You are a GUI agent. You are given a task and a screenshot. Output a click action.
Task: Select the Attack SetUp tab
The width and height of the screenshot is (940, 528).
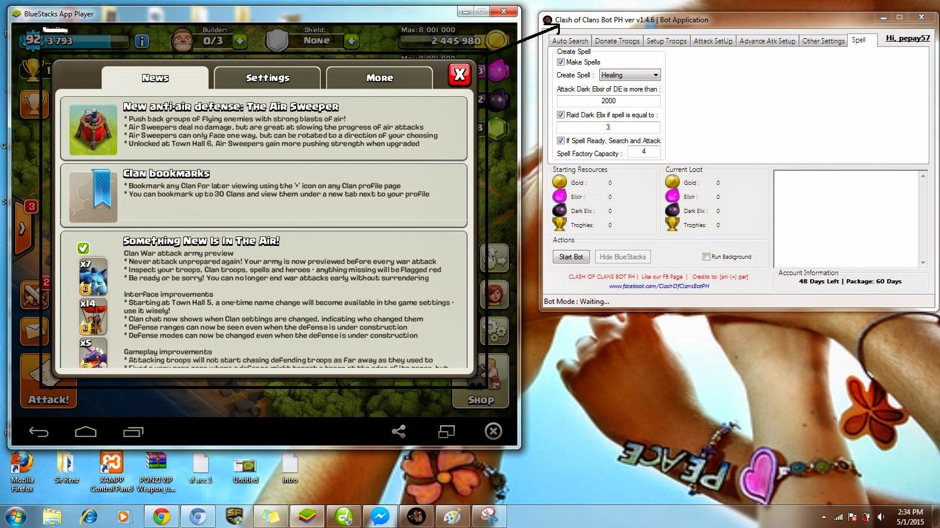[713, 41]
